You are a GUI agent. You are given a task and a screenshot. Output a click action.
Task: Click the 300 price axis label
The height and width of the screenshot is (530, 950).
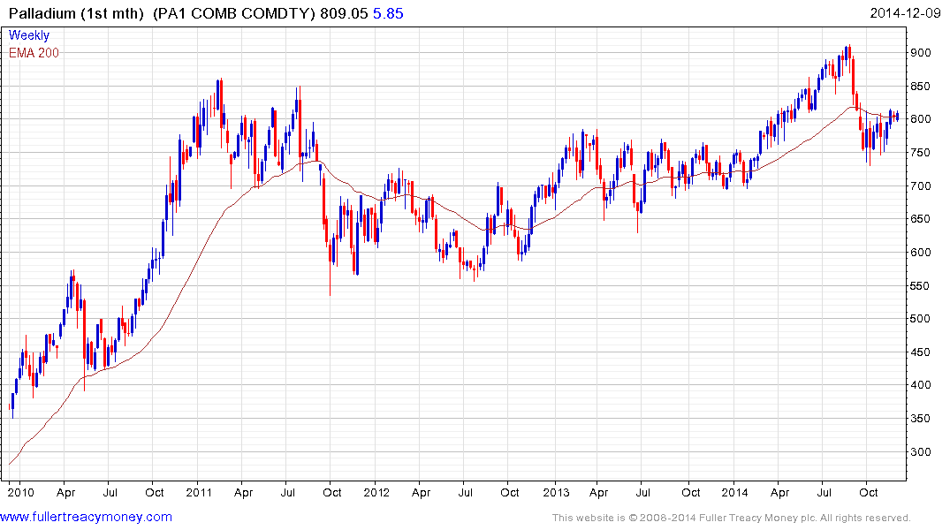coord(921,452)
